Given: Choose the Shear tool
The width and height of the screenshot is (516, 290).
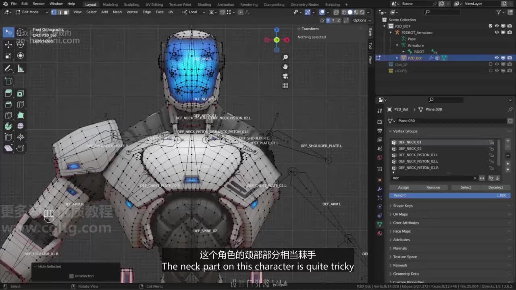Looking at the screenshot, I should click(x=8, y=148).
